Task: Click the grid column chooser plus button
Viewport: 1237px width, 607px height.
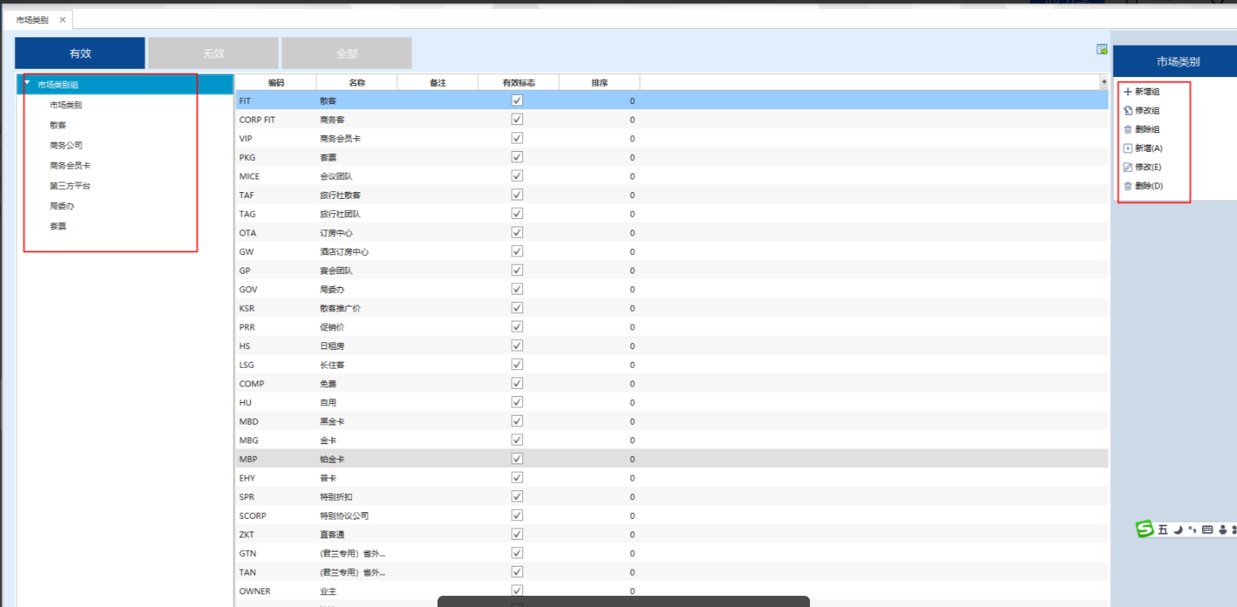Action: pos(1104,81)
